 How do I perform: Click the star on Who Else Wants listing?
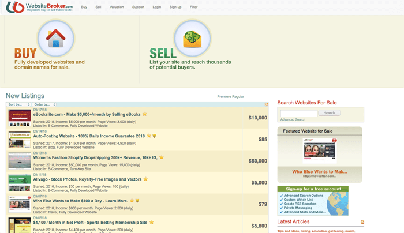pyautogui.click(x=132, y=200)
